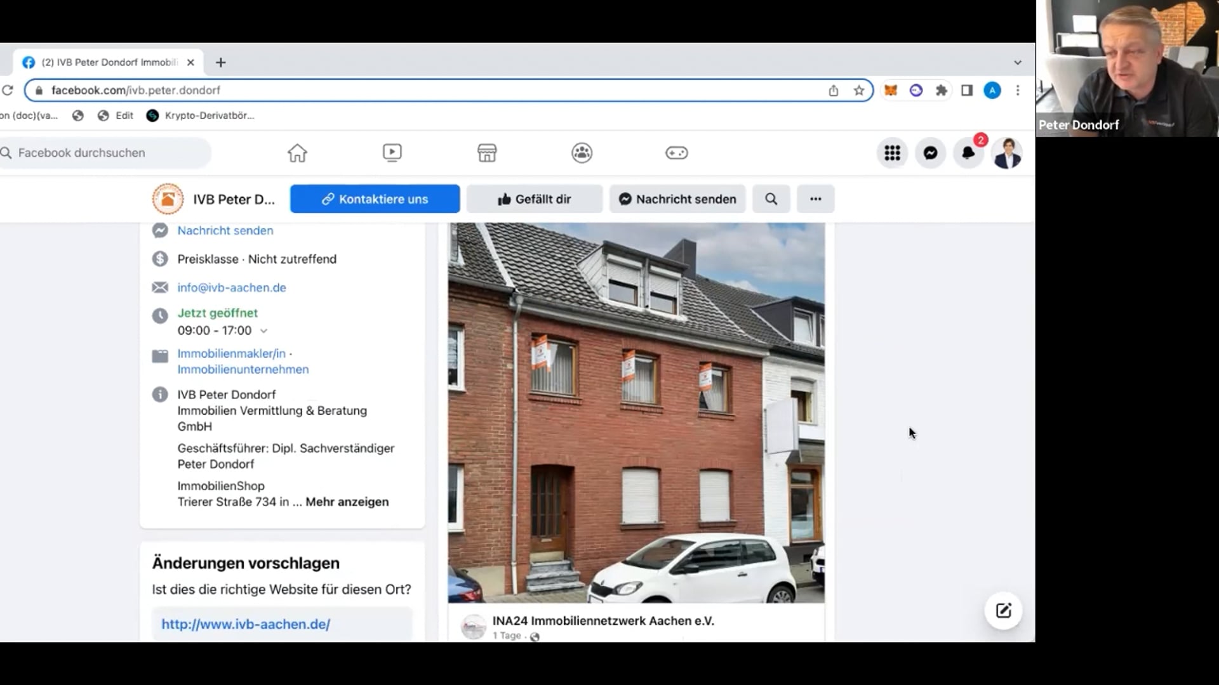Open the Facebook Home feed icon
The width and height of the screenshot is (1219, 685).
[x=297, y=153]
